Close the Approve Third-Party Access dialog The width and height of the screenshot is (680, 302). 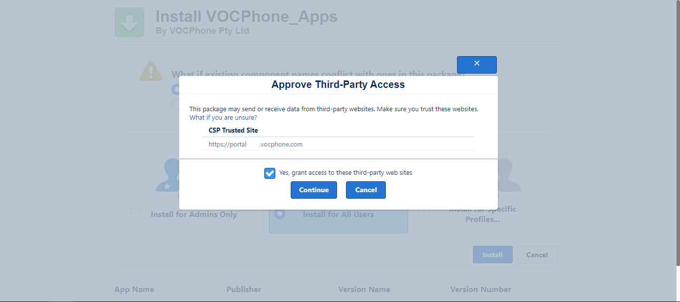tap(477, 65)
